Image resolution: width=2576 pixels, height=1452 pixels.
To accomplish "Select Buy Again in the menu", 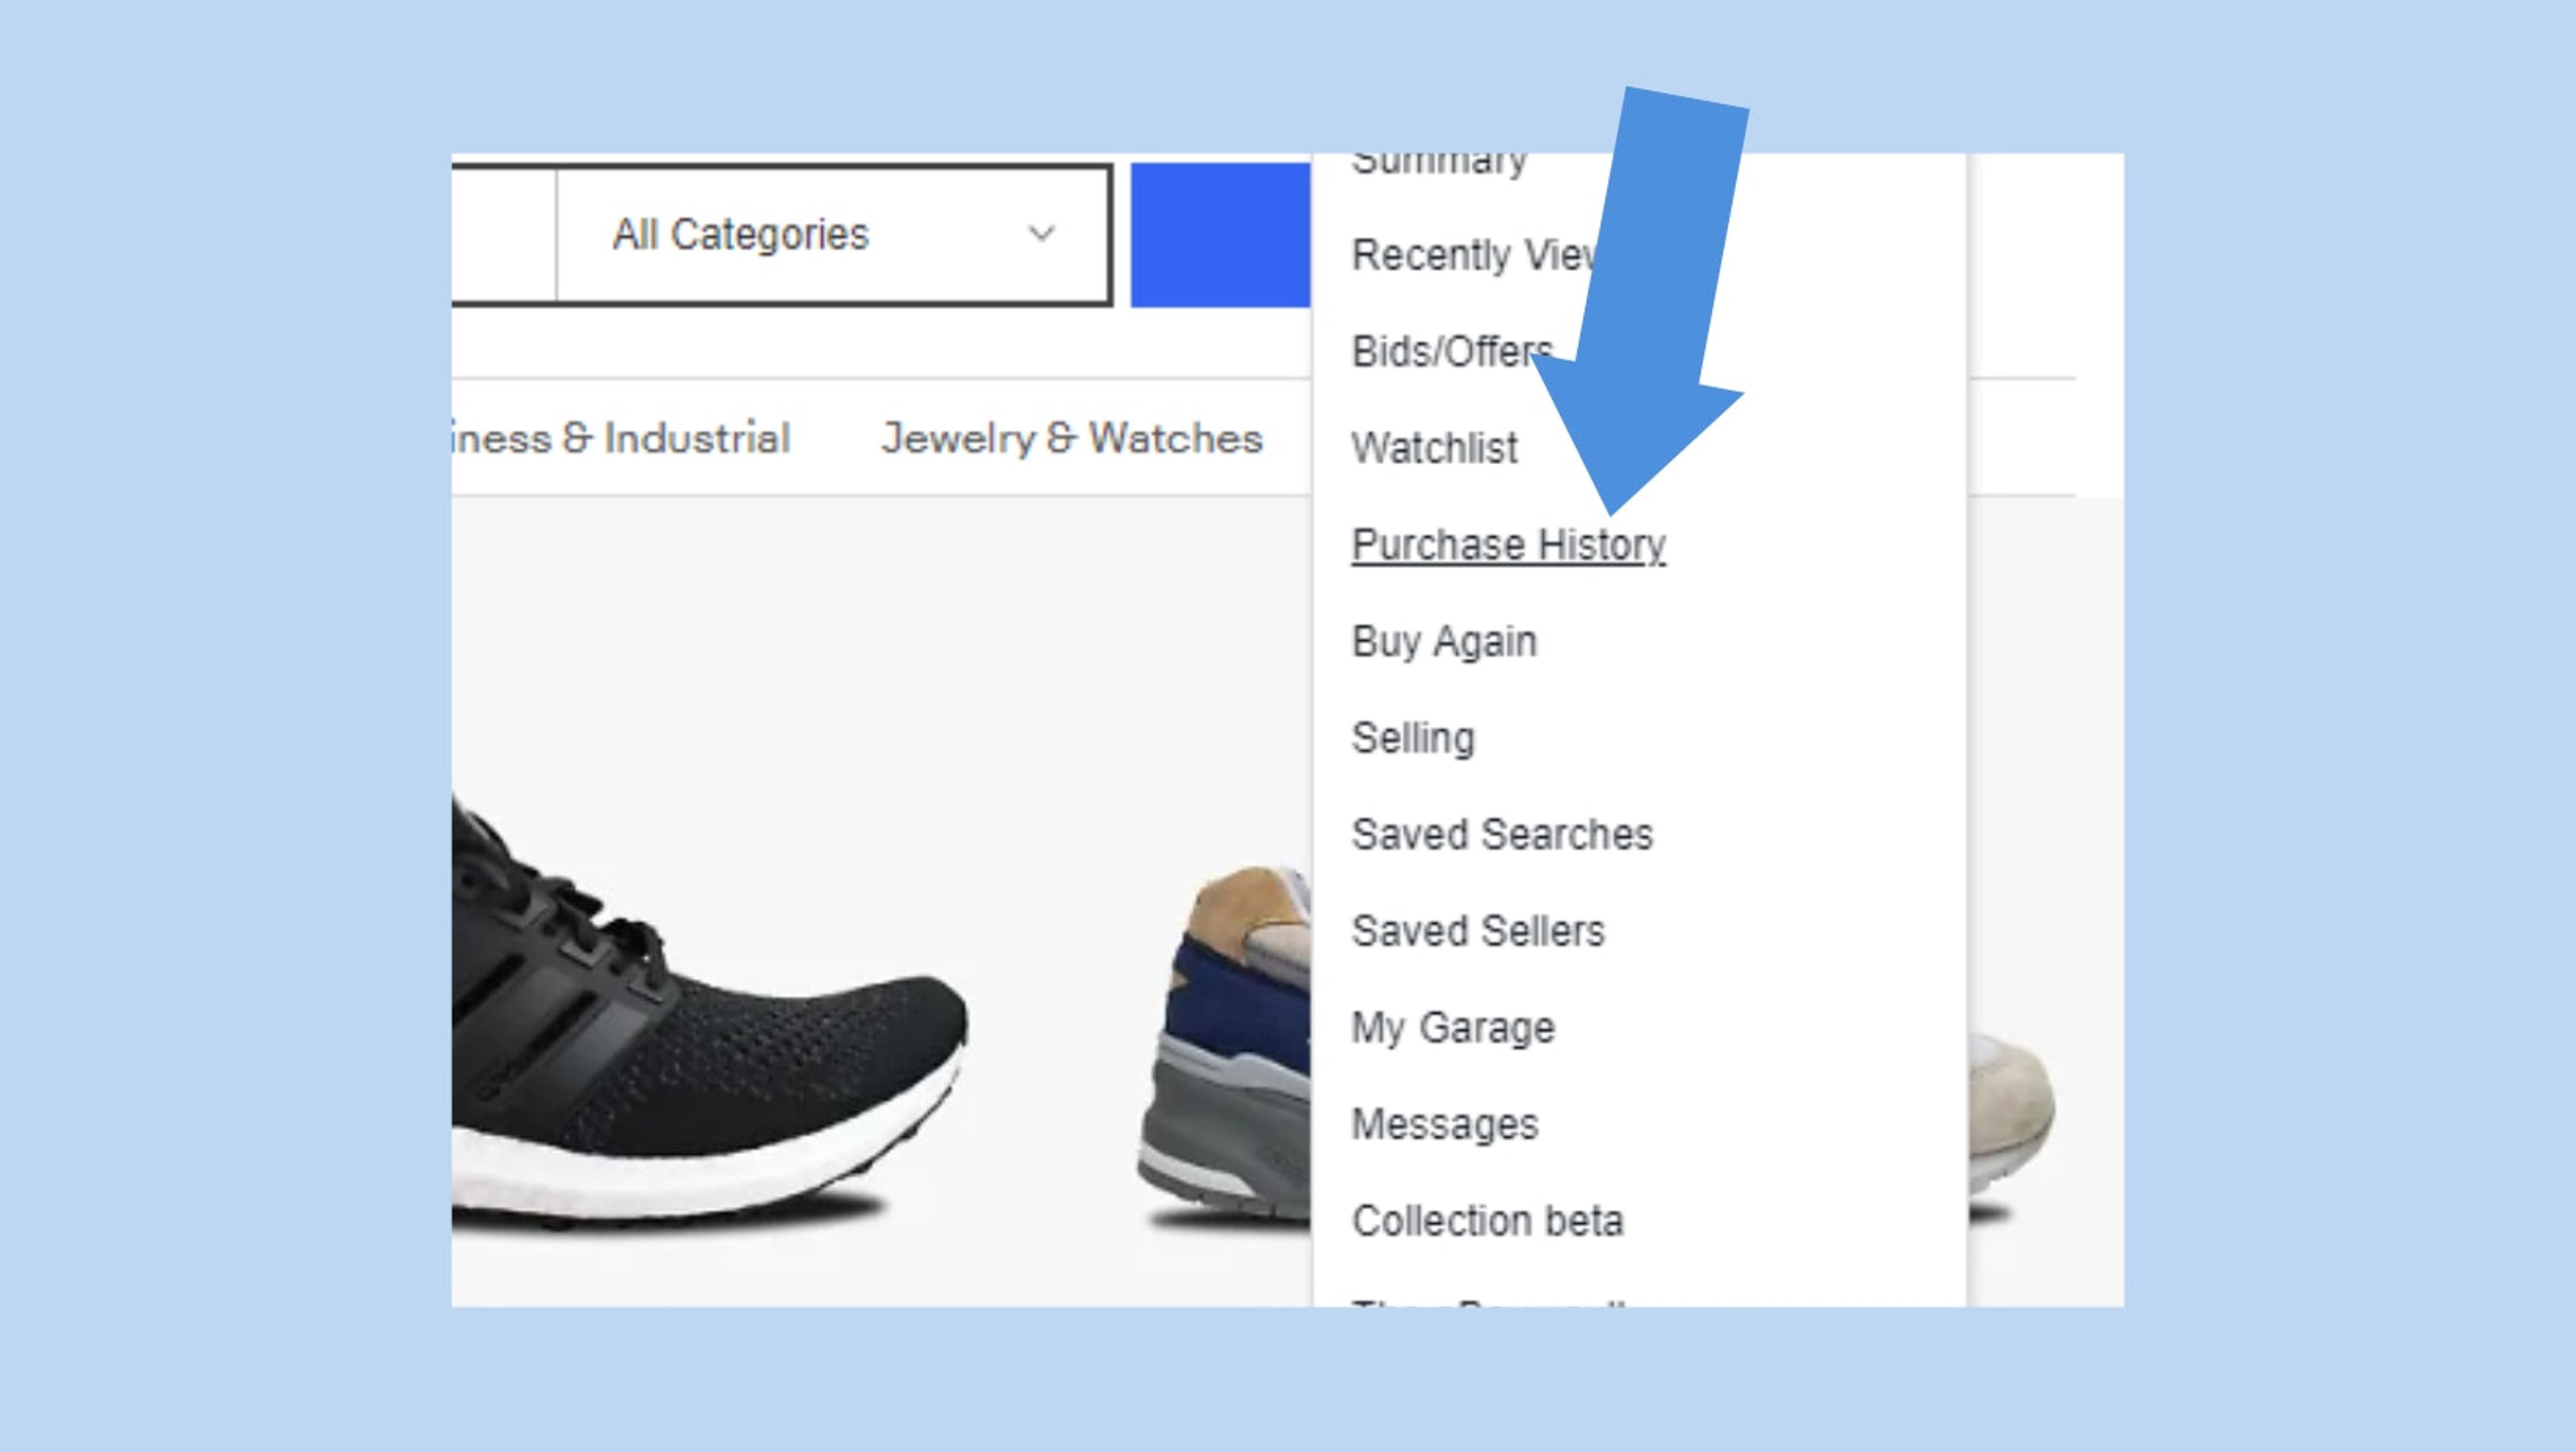I will pyautogui.click(x=1444, y=640).
